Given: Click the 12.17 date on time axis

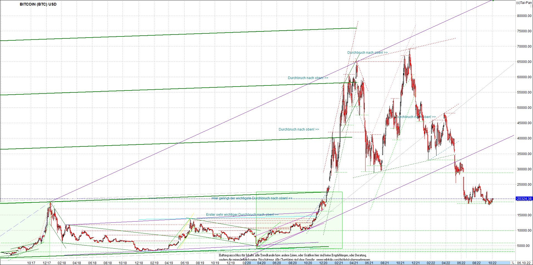Looking at the screenshot, I should [46, 263].
